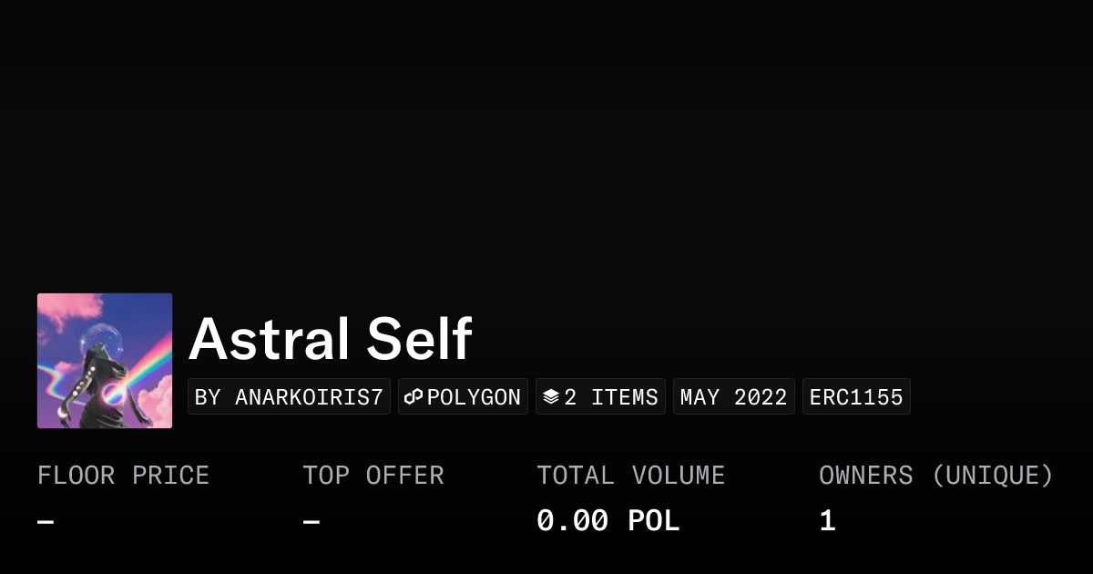Click the 0.00 POL volume value
This screenshot has width=1093, height=574.
(608, 521)
